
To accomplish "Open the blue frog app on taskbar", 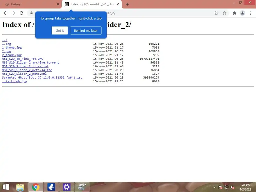I will point(51,187).
